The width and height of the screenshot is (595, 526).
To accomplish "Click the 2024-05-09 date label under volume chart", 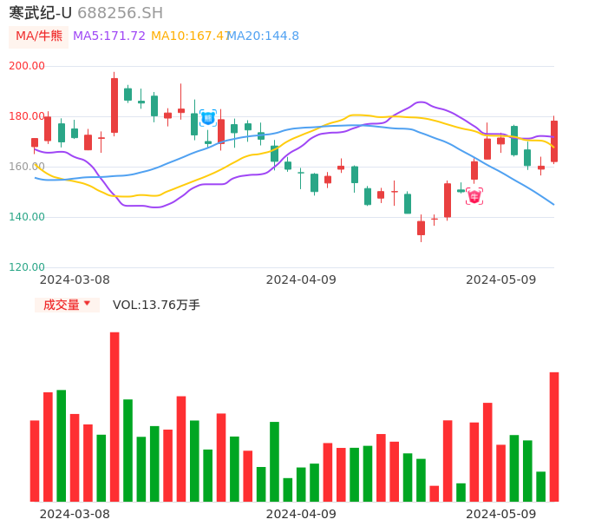I will point(501,513).
